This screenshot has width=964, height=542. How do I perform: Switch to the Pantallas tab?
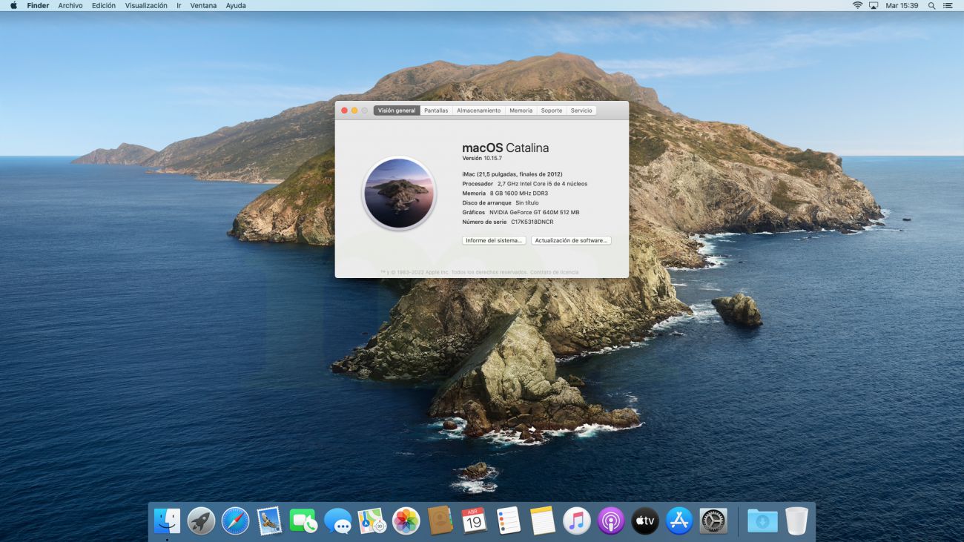coord(436,110)
